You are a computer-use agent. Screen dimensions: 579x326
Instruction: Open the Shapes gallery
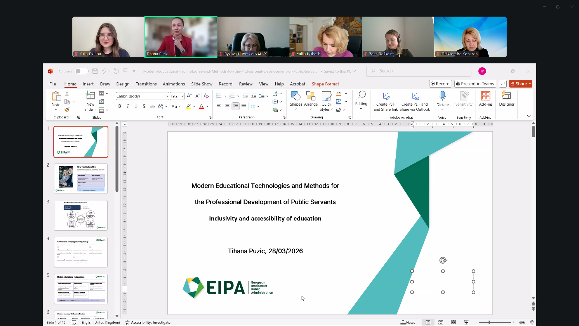296,99
